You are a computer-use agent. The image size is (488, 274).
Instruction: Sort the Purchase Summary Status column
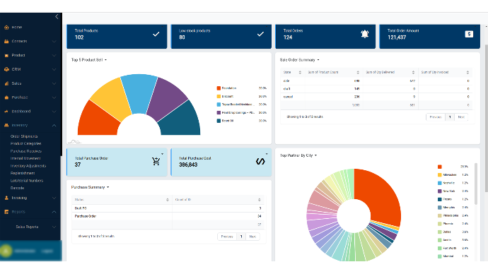(168, 200)
